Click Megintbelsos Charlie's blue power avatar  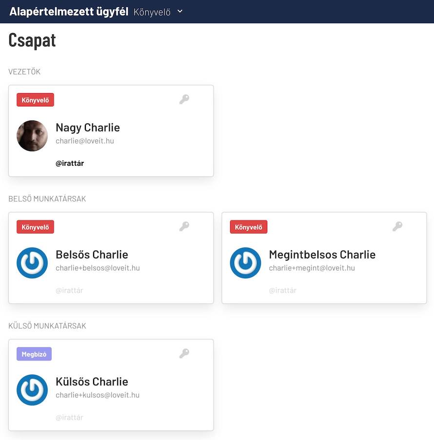click(x=246, y=263)
